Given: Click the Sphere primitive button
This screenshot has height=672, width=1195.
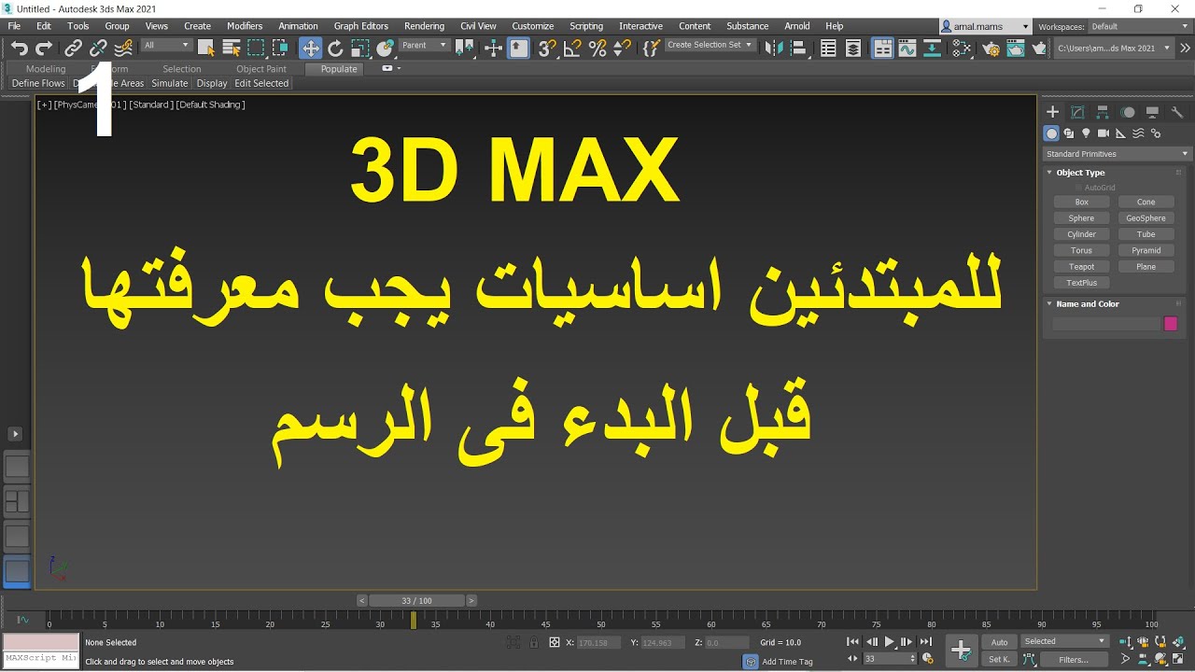Looking at the screenshot, I should click(x=1082, y=218).
